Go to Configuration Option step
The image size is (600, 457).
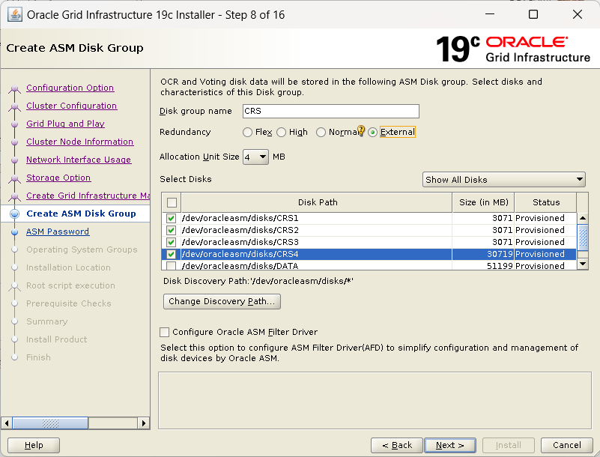click(x=70, y=88)
